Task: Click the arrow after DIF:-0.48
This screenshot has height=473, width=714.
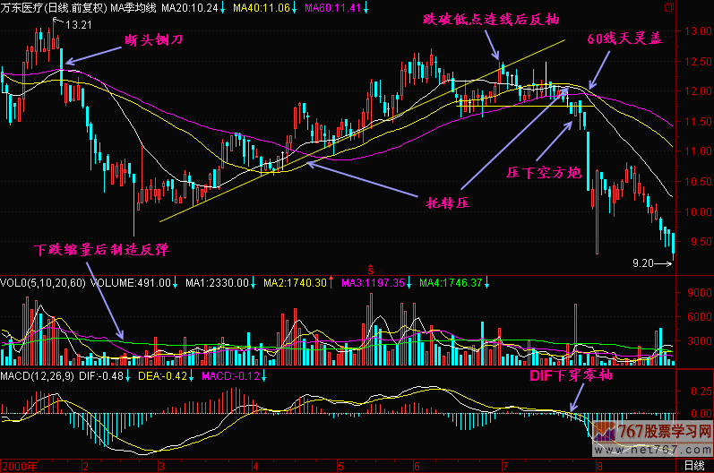Action: 126,376
